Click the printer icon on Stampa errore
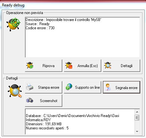Image resolution: width=146 pixels, height=138 pixels. pos(30,87)
